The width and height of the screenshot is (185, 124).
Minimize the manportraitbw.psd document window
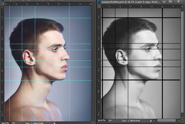coord(164,2)
